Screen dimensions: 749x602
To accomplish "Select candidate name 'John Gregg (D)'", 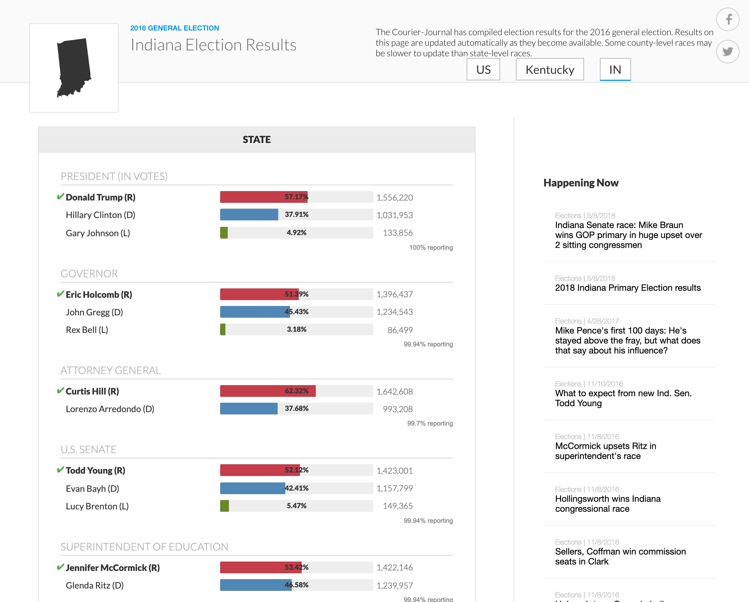I will click(x=95, y=312).
